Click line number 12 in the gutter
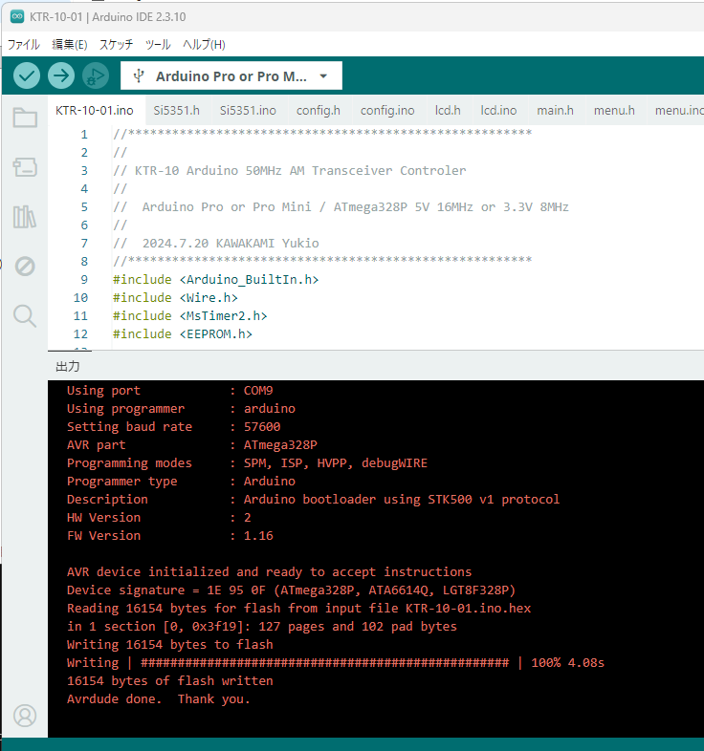Viewport: 704px width, 751px height. 80,334
